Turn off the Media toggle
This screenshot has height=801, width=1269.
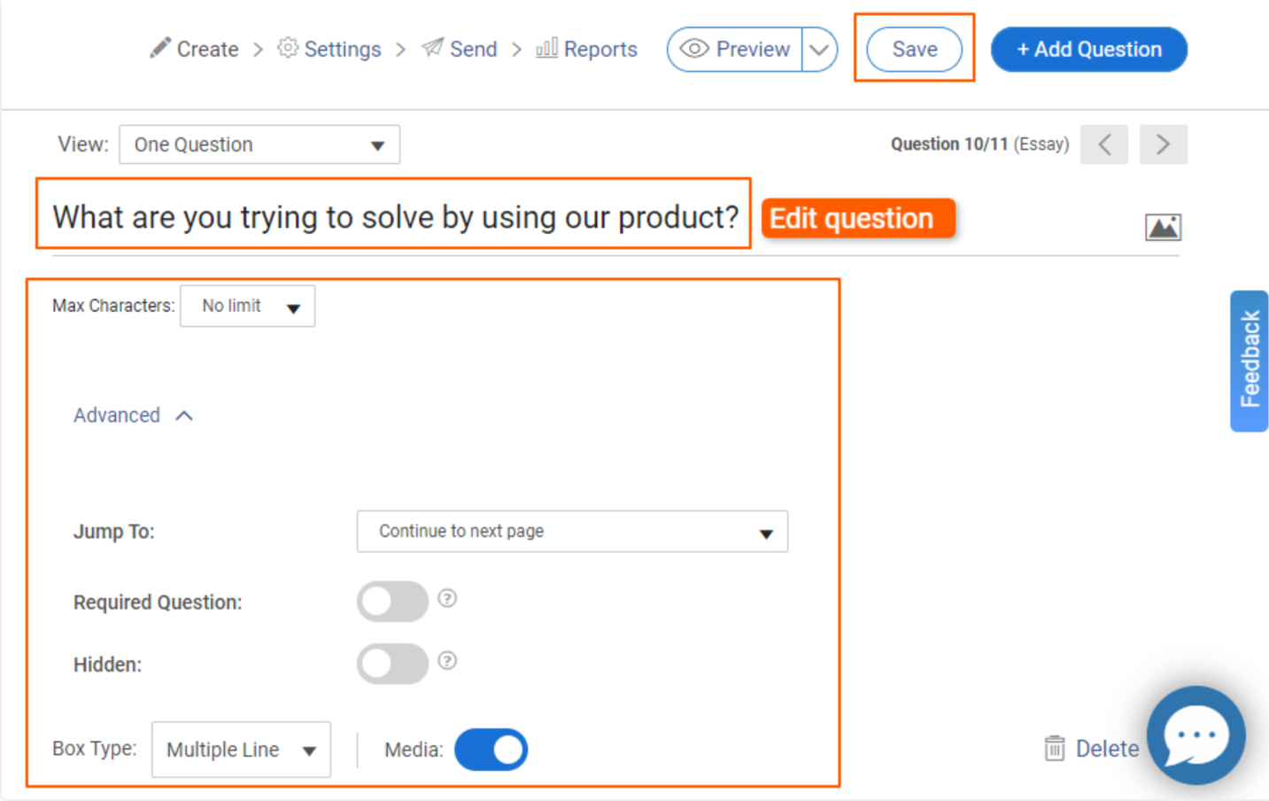pos(491,750)
